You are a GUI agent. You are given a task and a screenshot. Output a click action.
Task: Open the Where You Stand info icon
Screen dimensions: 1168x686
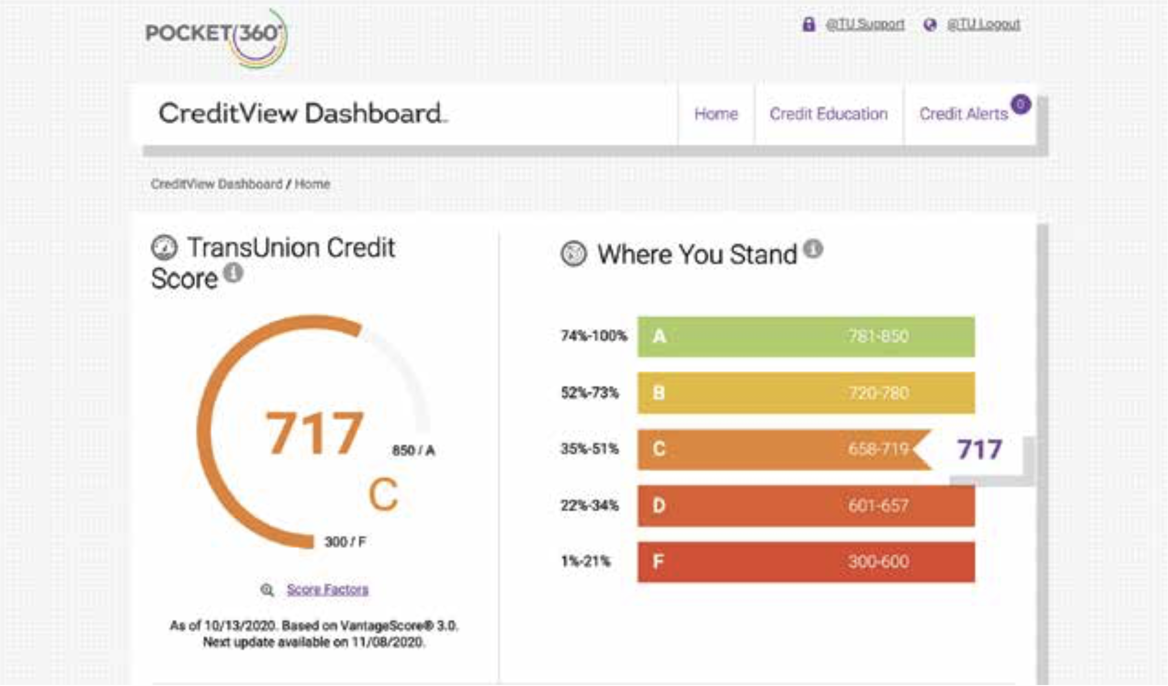tap(813, 249)
